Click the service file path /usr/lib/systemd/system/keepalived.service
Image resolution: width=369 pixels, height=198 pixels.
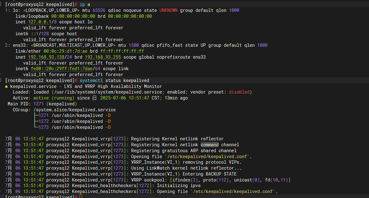tap(108, 92)
